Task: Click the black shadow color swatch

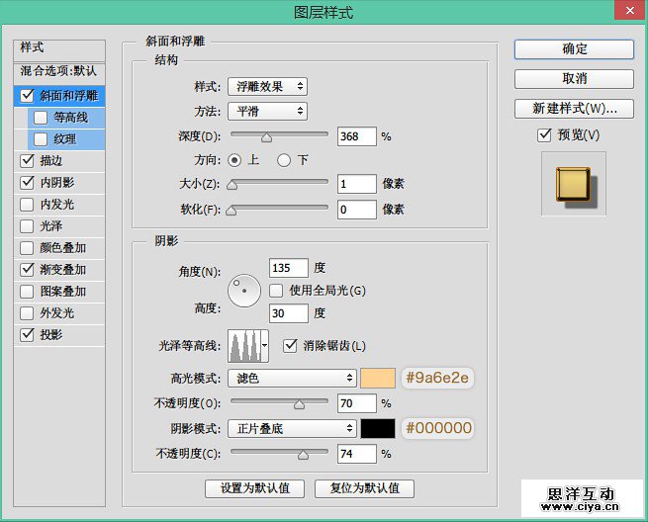Action: pyautogui.click(x=378, y=428)
